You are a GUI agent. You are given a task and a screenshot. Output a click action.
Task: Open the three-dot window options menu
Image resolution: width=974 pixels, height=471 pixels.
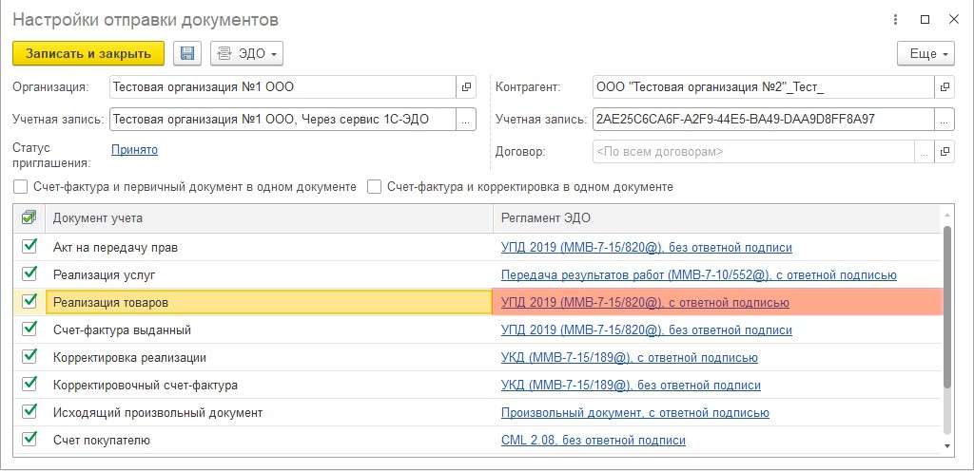[x=895, y=19]
